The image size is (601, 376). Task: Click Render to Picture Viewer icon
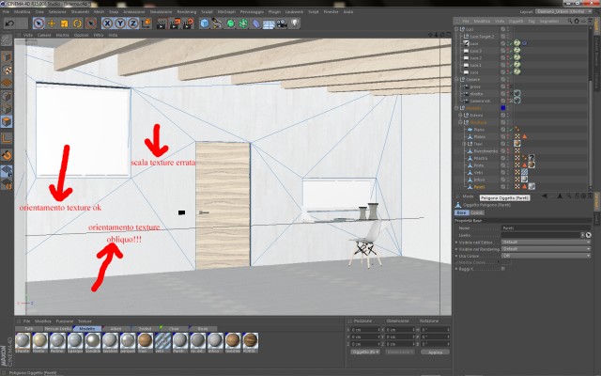(175, 23)
